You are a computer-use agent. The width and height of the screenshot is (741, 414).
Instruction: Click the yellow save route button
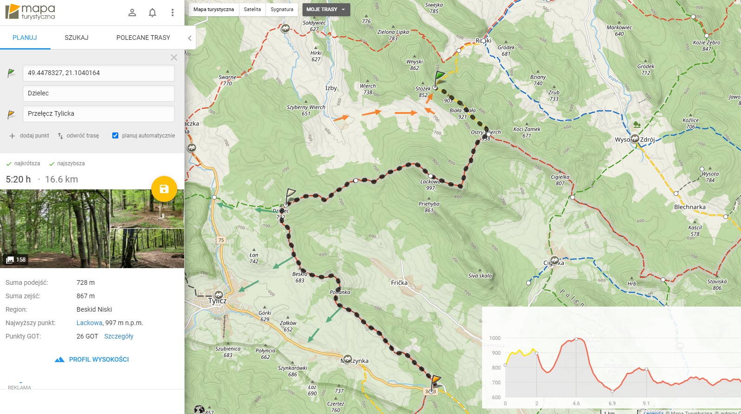[164, 189]
